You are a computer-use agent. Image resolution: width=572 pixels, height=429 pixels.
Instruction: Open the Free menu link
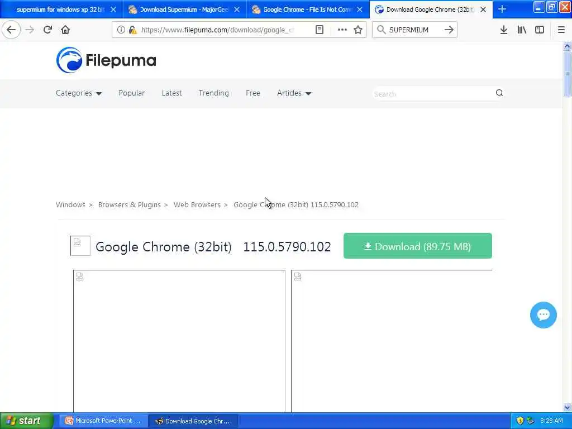pos(253,93)
